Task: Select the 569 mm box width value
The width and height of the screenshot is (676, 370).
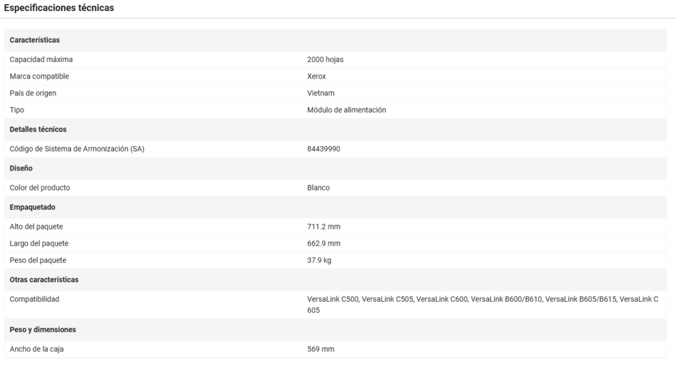Action: [x=320, y=349]
